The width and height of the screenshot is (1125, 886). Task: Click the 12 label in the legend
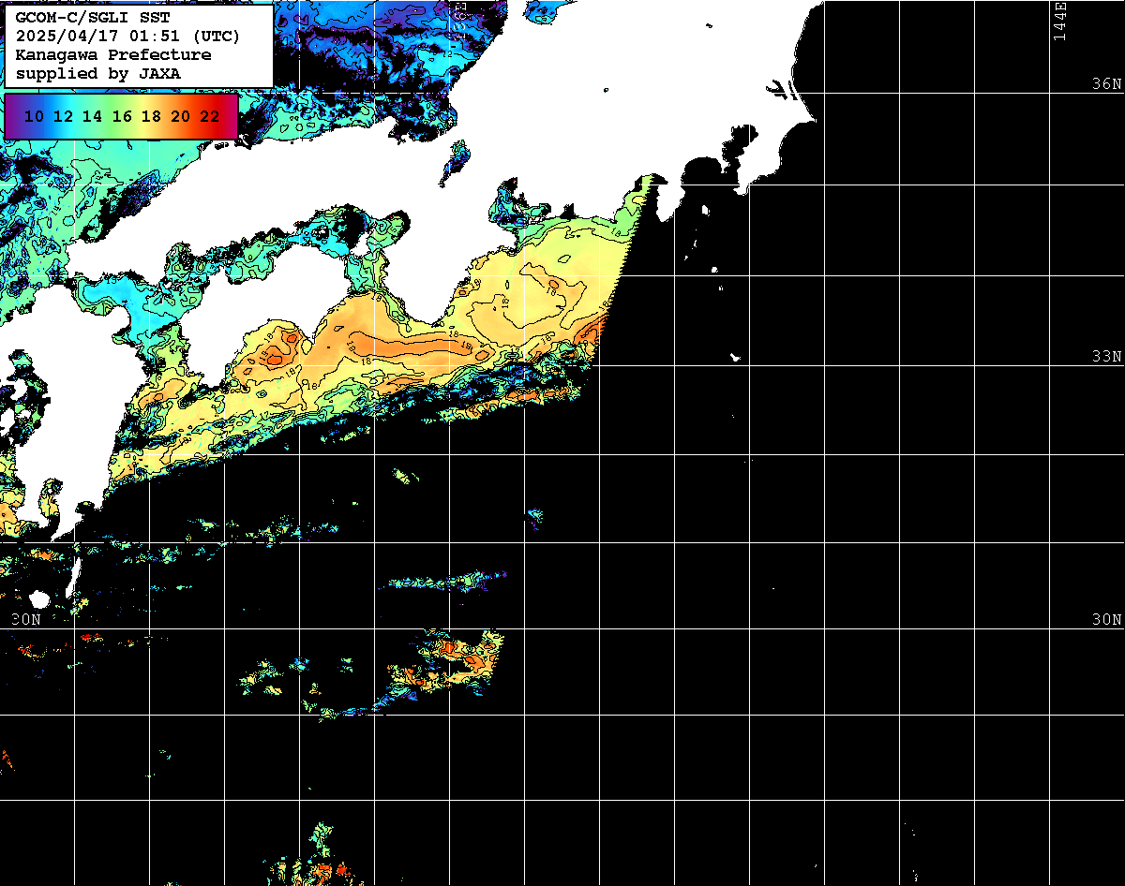pyautogui.click(x=63, y=117)
